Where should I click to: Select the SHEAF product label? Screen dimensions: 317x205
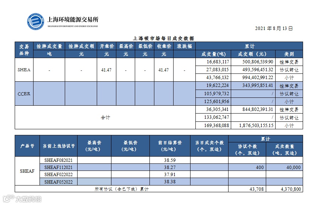[x=27, y=171]
